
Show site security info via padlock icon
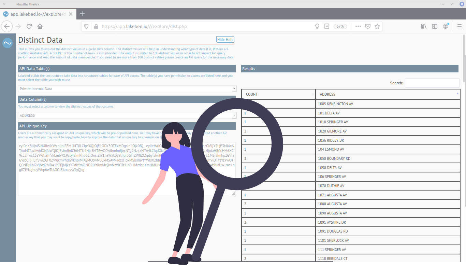tap(96, 26)
